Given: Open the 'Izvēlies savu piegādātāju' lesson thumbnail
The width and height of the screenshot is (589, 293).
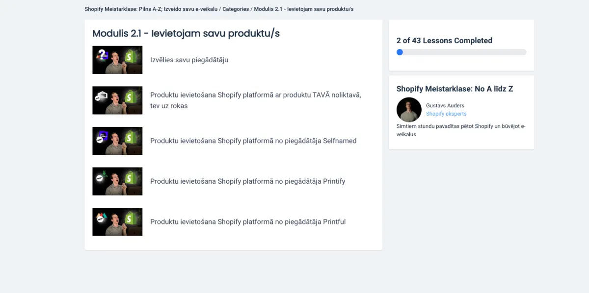Looking at the screenshot, I should (117, 60).
